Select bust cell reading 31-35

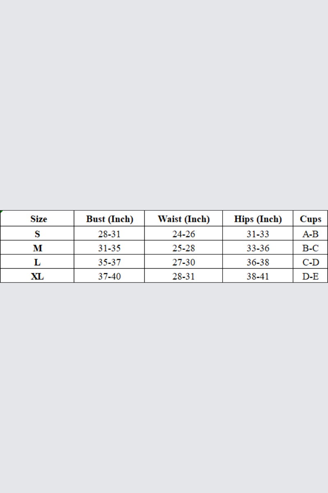click(109, 248)
